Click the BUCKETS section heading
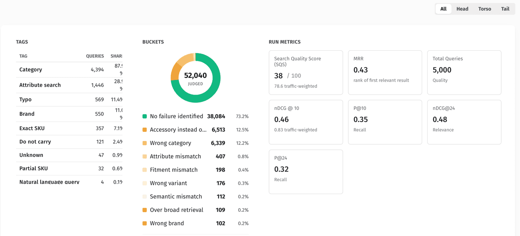The width and height of the screenshot is (520, 236). [x=153, y=42]
